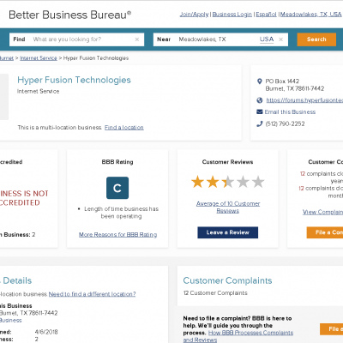The image size is (343, 343).
Task: Click the map pin address icon
Action: tap(259, 81)
